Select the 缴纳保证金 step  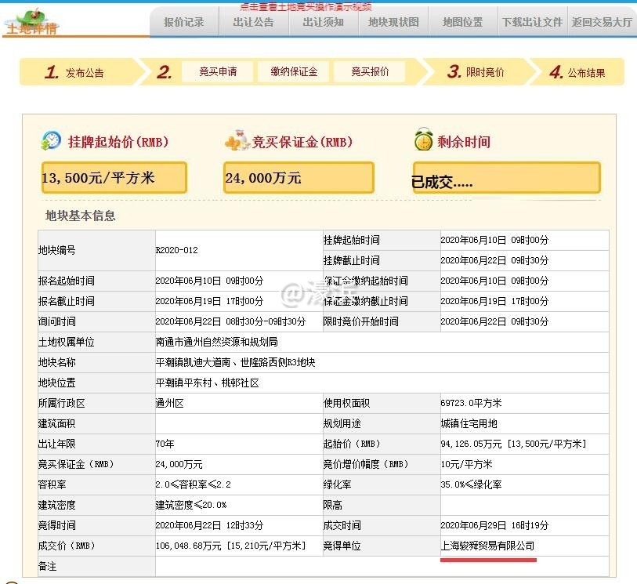293,71
